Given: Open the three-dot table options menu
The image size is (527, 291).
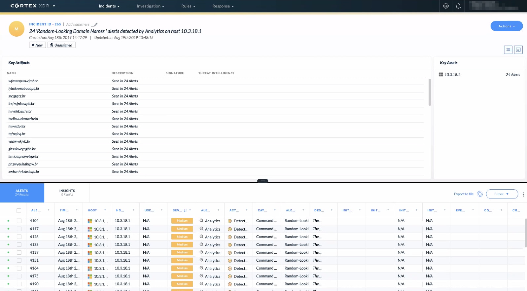Looking at the screenshot, I should 523,194.
